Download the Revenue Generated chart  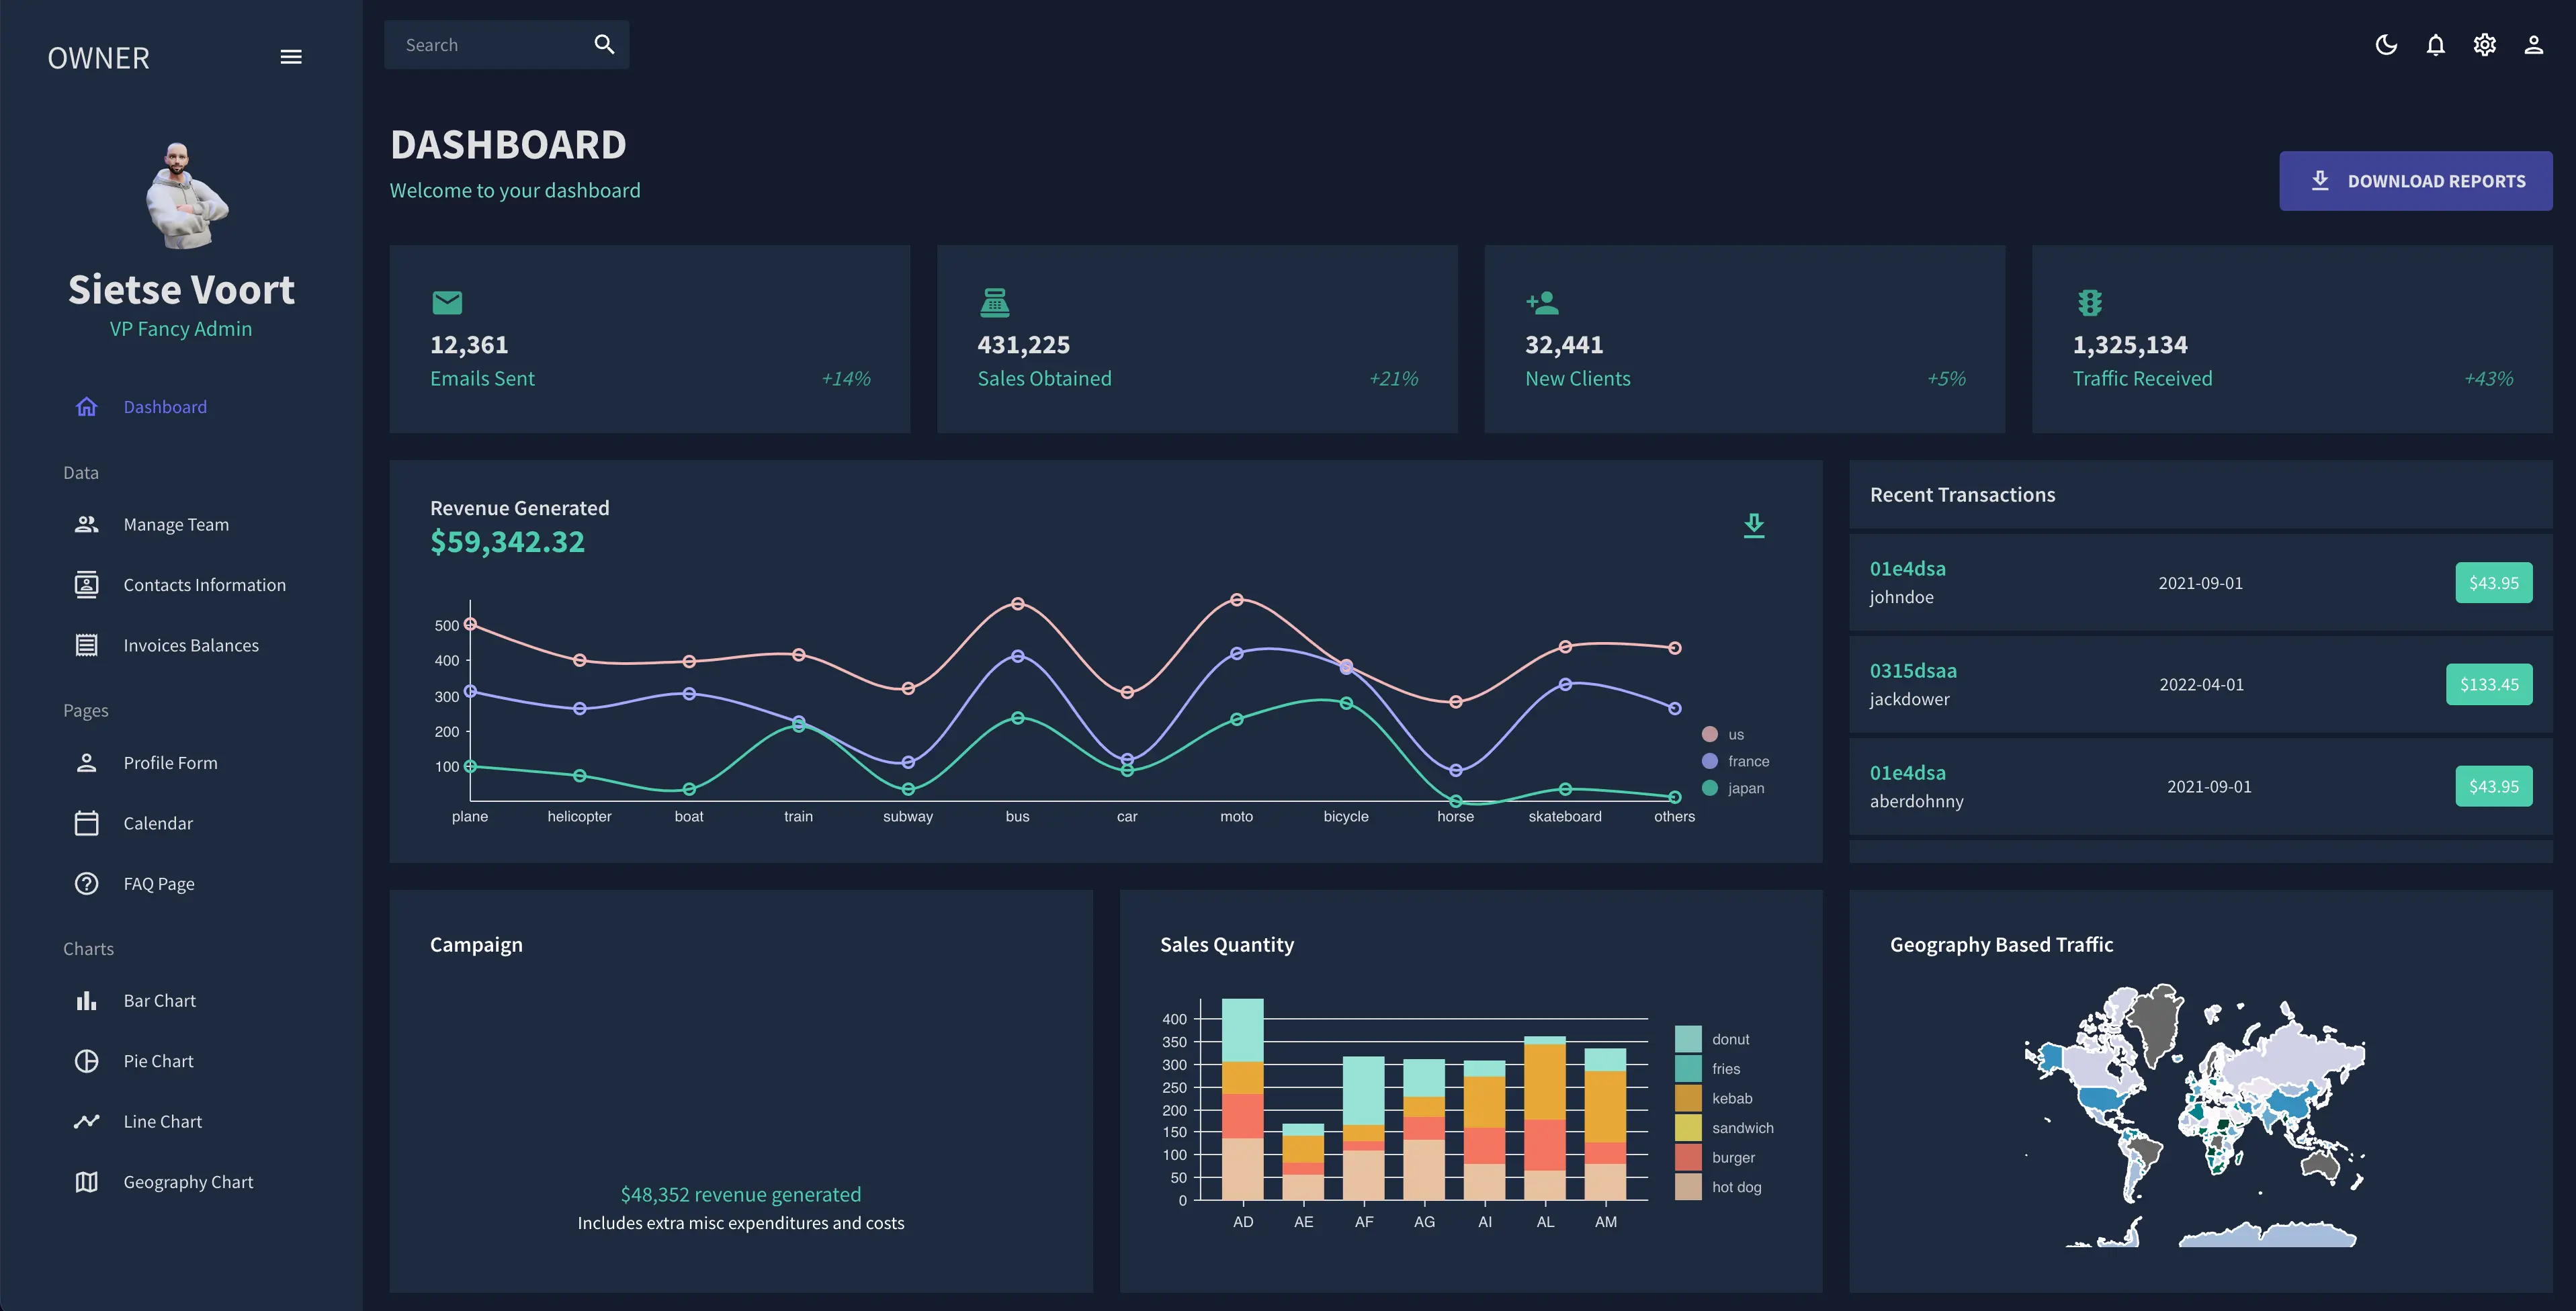point(1754,526)
